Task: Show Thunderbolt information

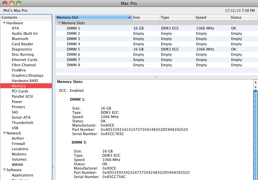Action: click(x=23, y=123)
